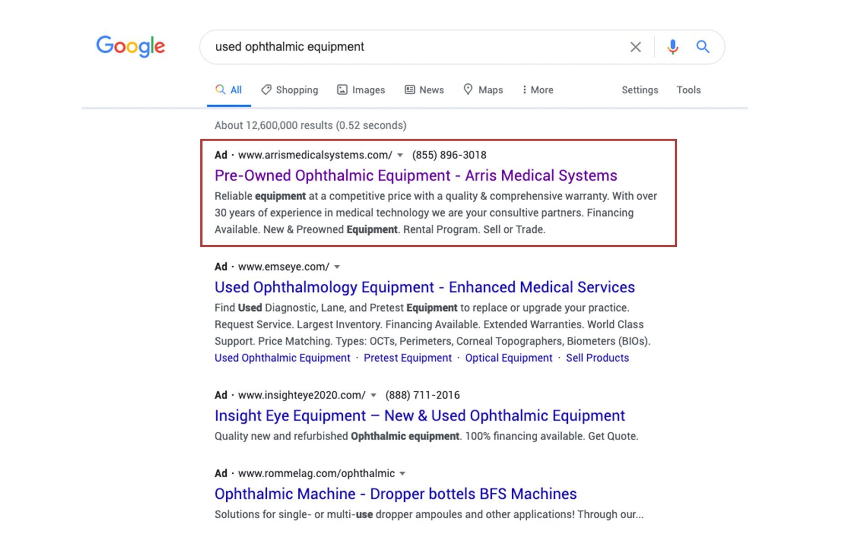Switch to the Images tab
This screenshot has height=546, width=865.
tap(361, 90)
